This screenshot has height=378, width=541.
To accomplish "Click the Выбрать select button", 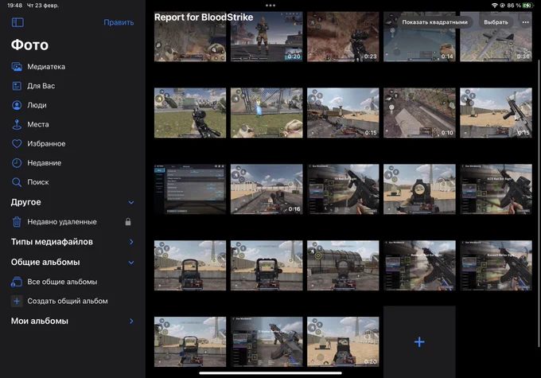I will 496,22.
